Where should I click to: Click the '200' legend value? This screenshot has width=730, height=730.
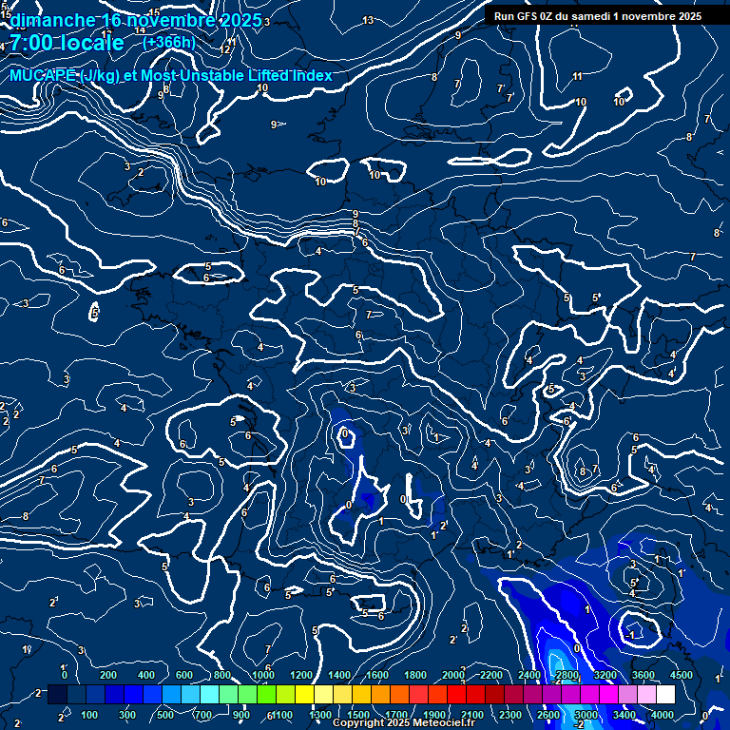108,675
